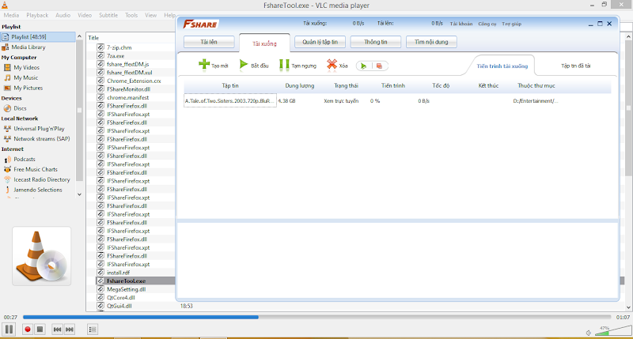Open Jamendo Selections entry
Viewport: 633px width, 339px height.
[38, 190]
